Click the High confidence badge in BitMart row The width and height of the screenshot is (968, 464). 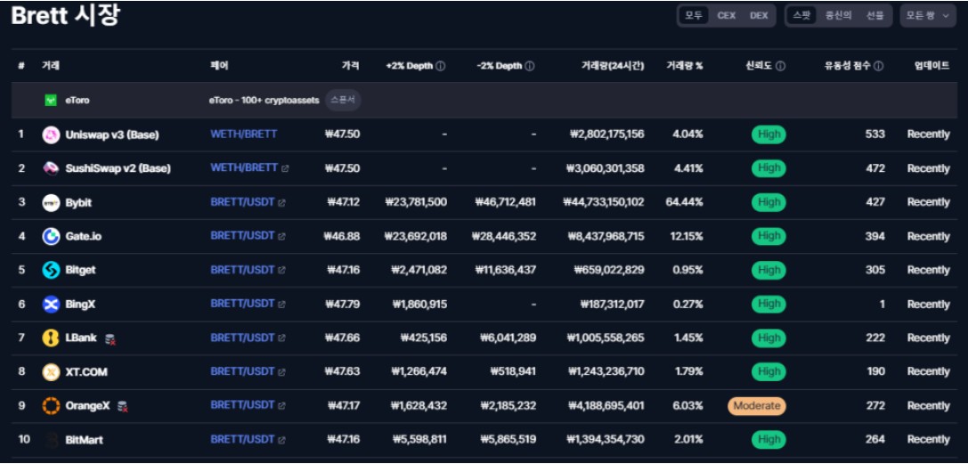point(769,440)
